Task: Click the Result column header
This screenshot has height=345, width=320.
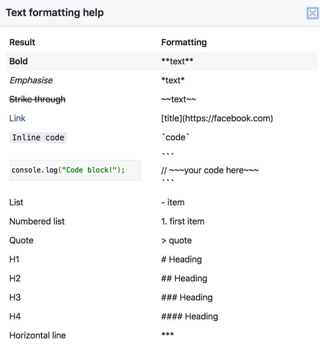Action: coord(22,42)
